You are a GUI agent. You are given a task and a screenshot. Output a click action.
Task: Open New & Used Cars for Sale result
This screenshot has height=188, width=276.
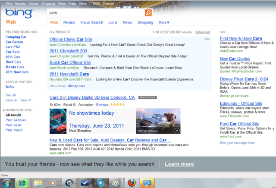tap(110, 140)
